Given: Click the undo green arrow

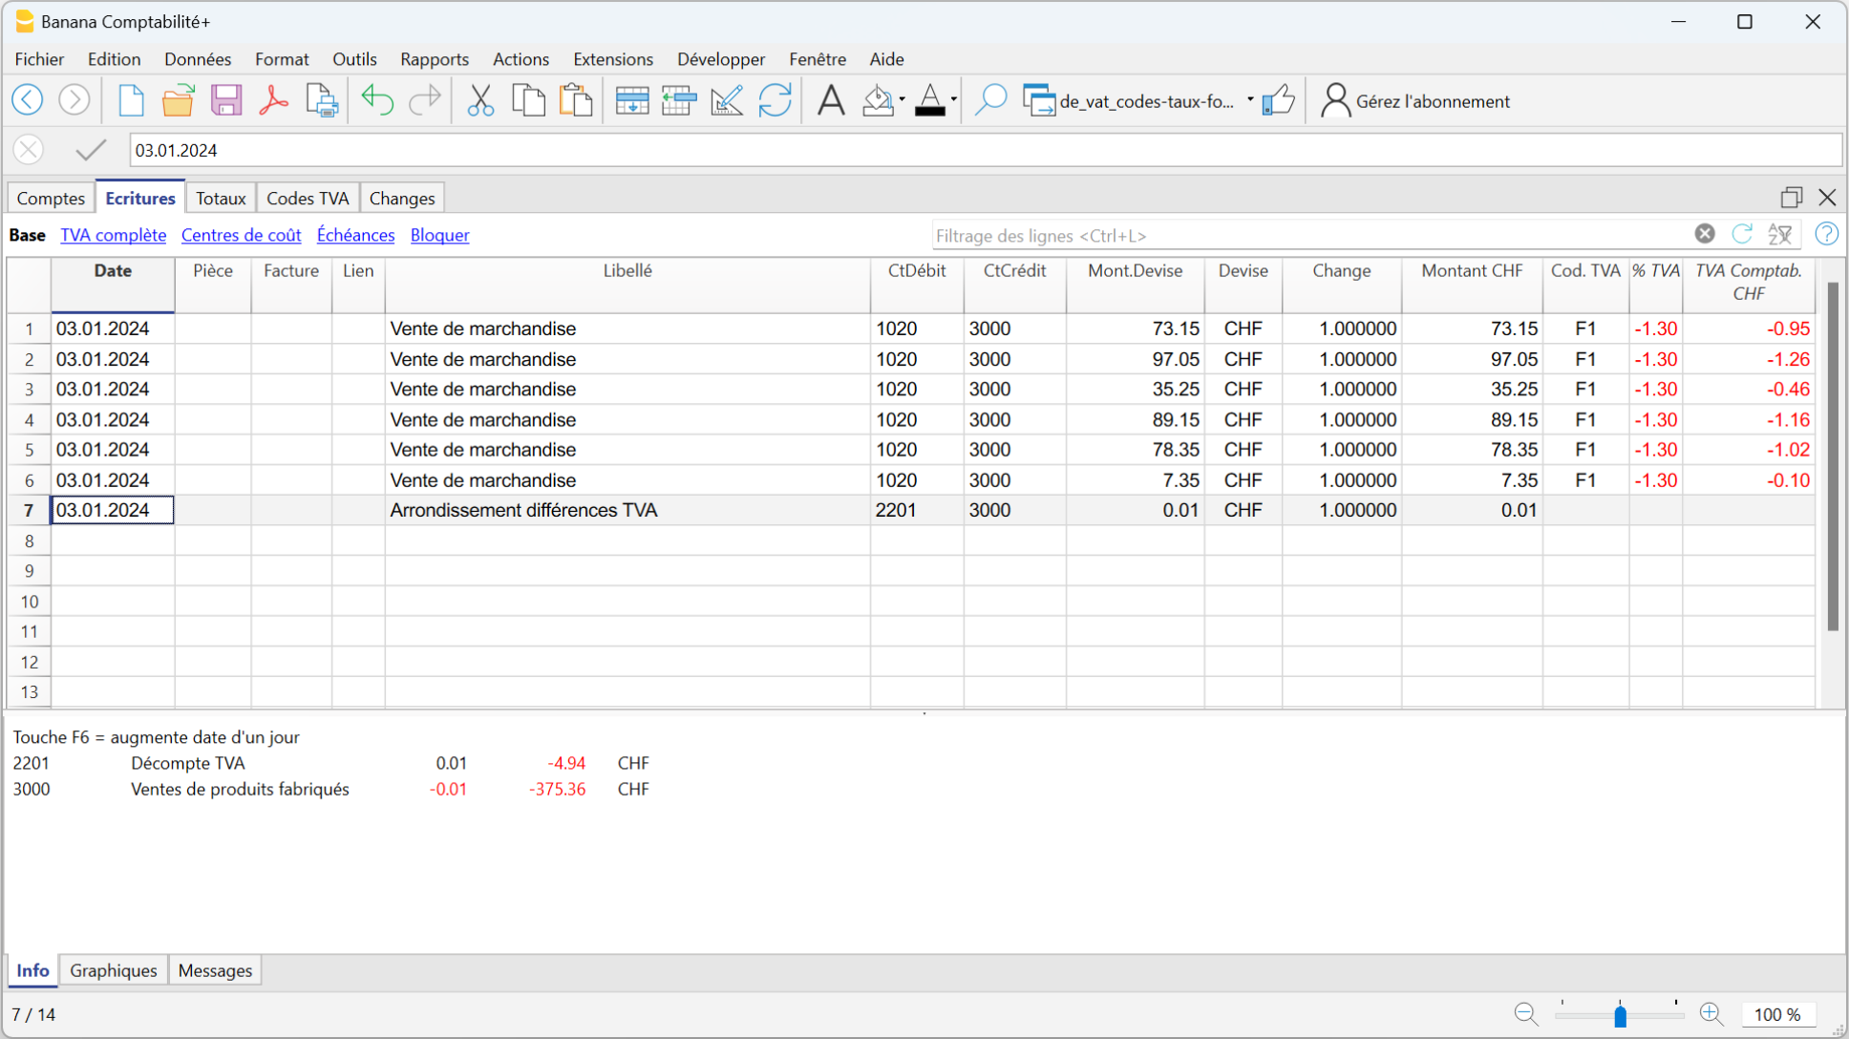Looking at the screenshot, I should [x=377, y=100].
